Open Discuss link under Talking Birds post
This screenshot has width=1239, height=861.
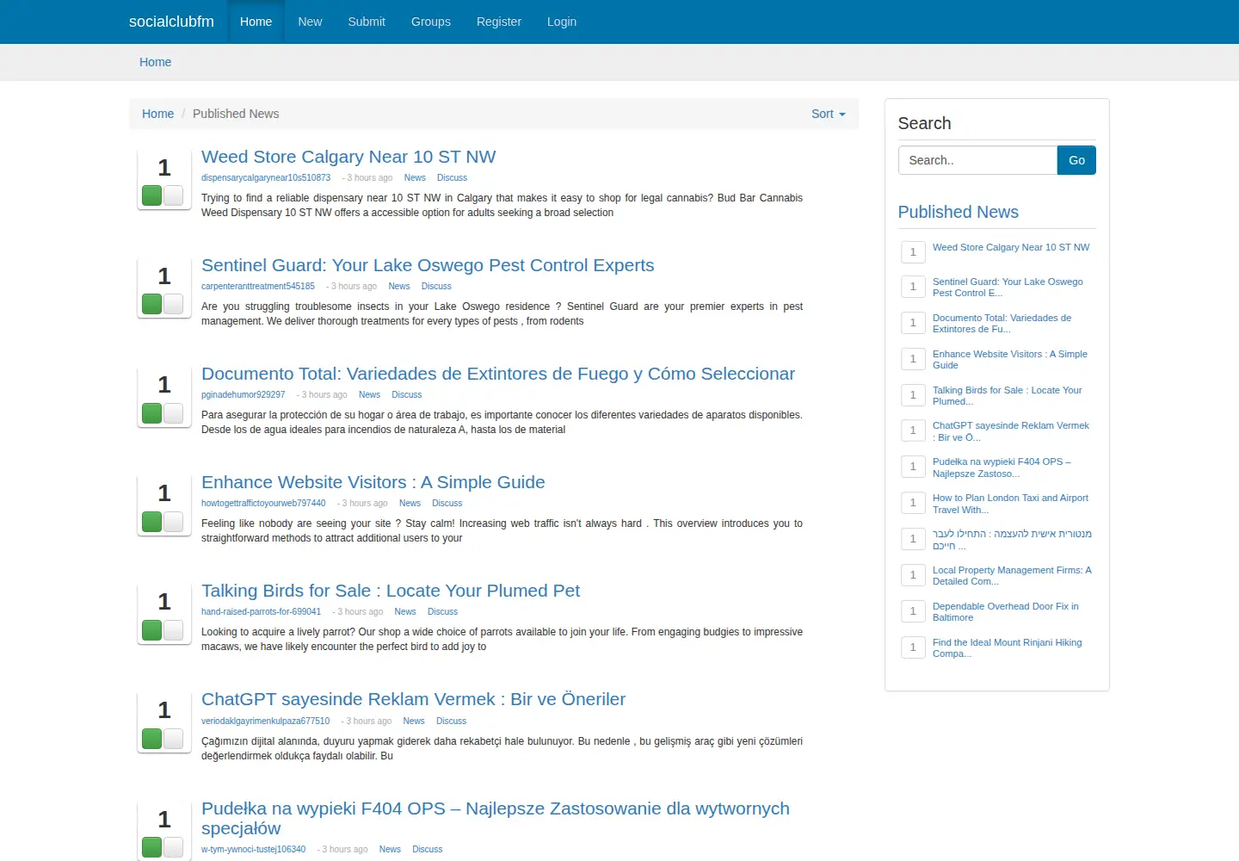442,611
